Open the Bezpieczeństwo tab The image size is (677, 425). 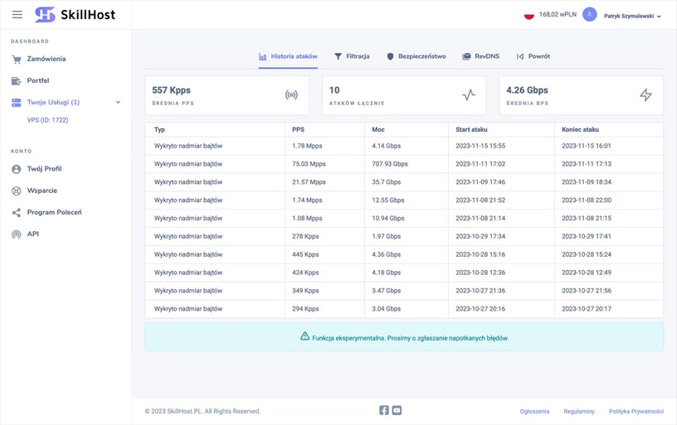click(x=416, y=56)
